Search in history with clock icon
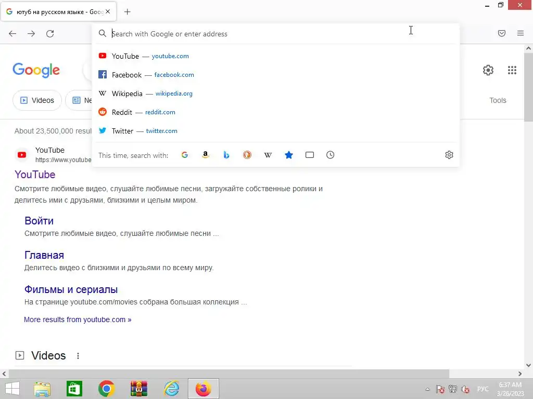This screenshot has width=533, height=399. point(330,155)
